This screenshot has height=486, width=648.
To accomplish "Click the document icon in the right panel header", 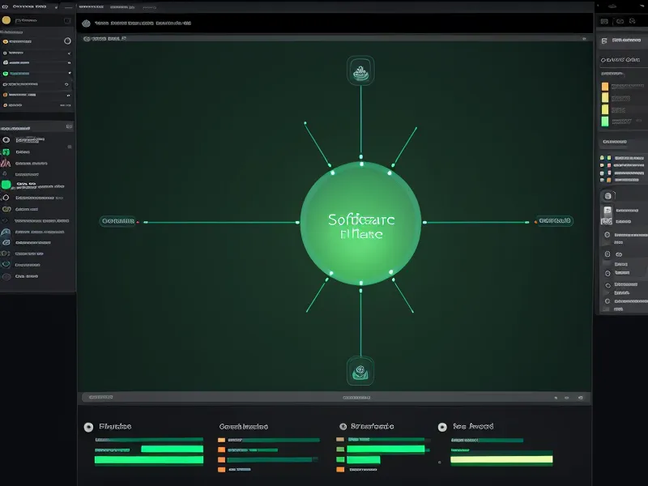I will pos(604,40).
